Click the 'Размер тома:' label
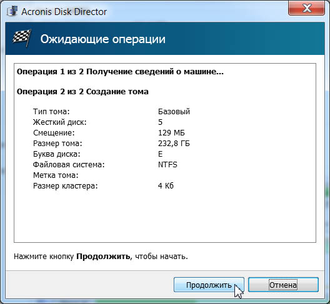 57,144
